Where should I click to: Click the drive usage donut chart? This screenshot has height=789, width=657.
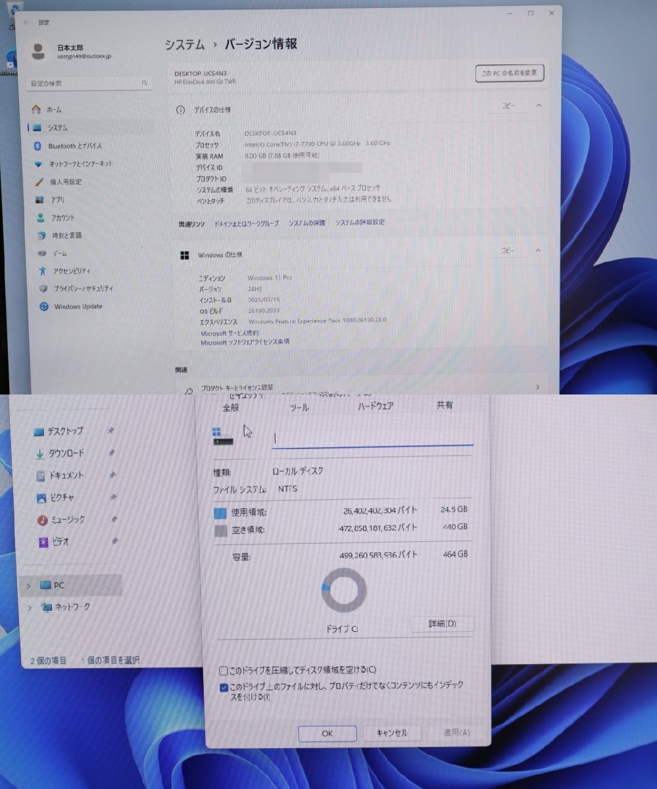pyautogui.click(x=344, y=590)
